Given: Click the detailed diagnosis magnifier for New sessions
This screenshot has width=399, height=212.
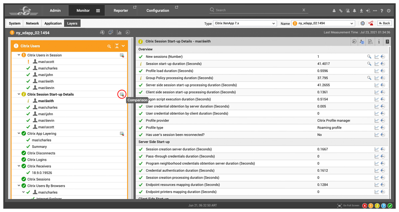Looking at the screenshot, I should (x=369, y=57).
